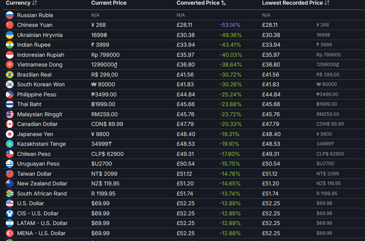The width and height of the screenshot is (365, 241).
Task: Click the CIS - U.S. Dollar icon
Action: click(x=10, y=213)
